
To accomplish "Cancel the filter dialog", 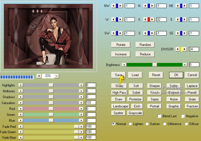I will [192, 75].
